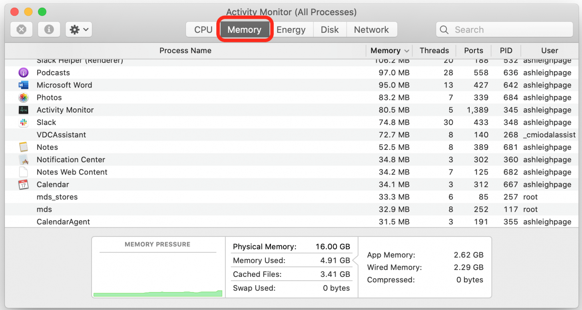Screen dimensions: 582x310
Task: Click the Notification Center icon
Action: 23,160
